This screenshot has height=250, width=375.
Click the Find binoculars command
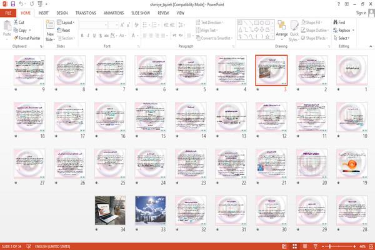pos(339,22)
